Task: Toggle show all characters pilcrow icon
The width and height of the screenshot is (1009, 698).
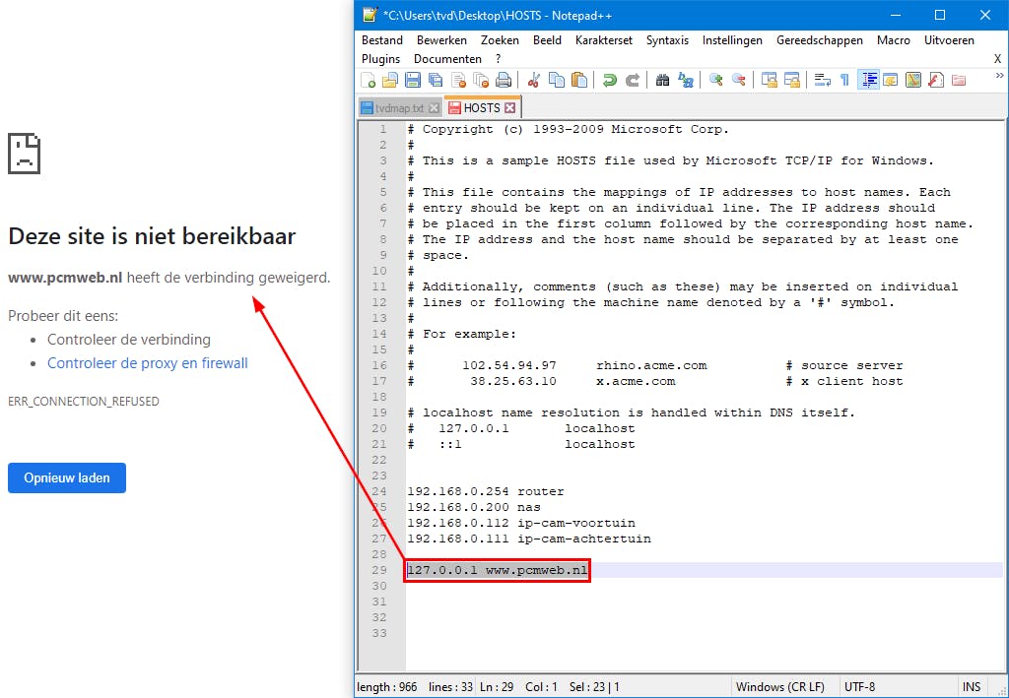Action: (844, 80)
